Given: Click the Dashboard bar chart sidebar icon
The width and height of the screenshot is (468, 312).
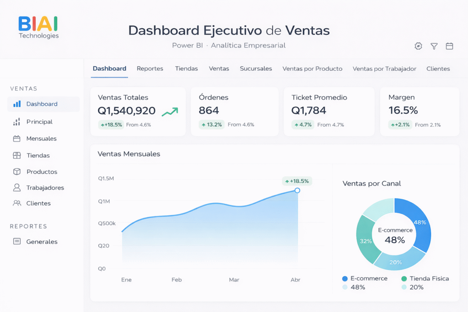Looking at the screenshot, I should (17, 104).
